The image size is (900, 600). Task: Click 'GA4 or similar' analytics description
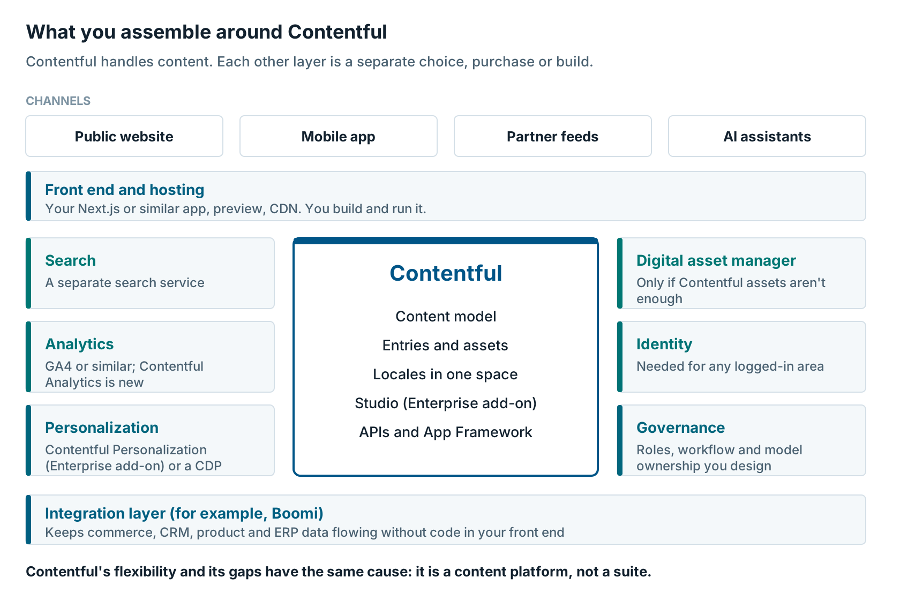(x=124, y=374)
